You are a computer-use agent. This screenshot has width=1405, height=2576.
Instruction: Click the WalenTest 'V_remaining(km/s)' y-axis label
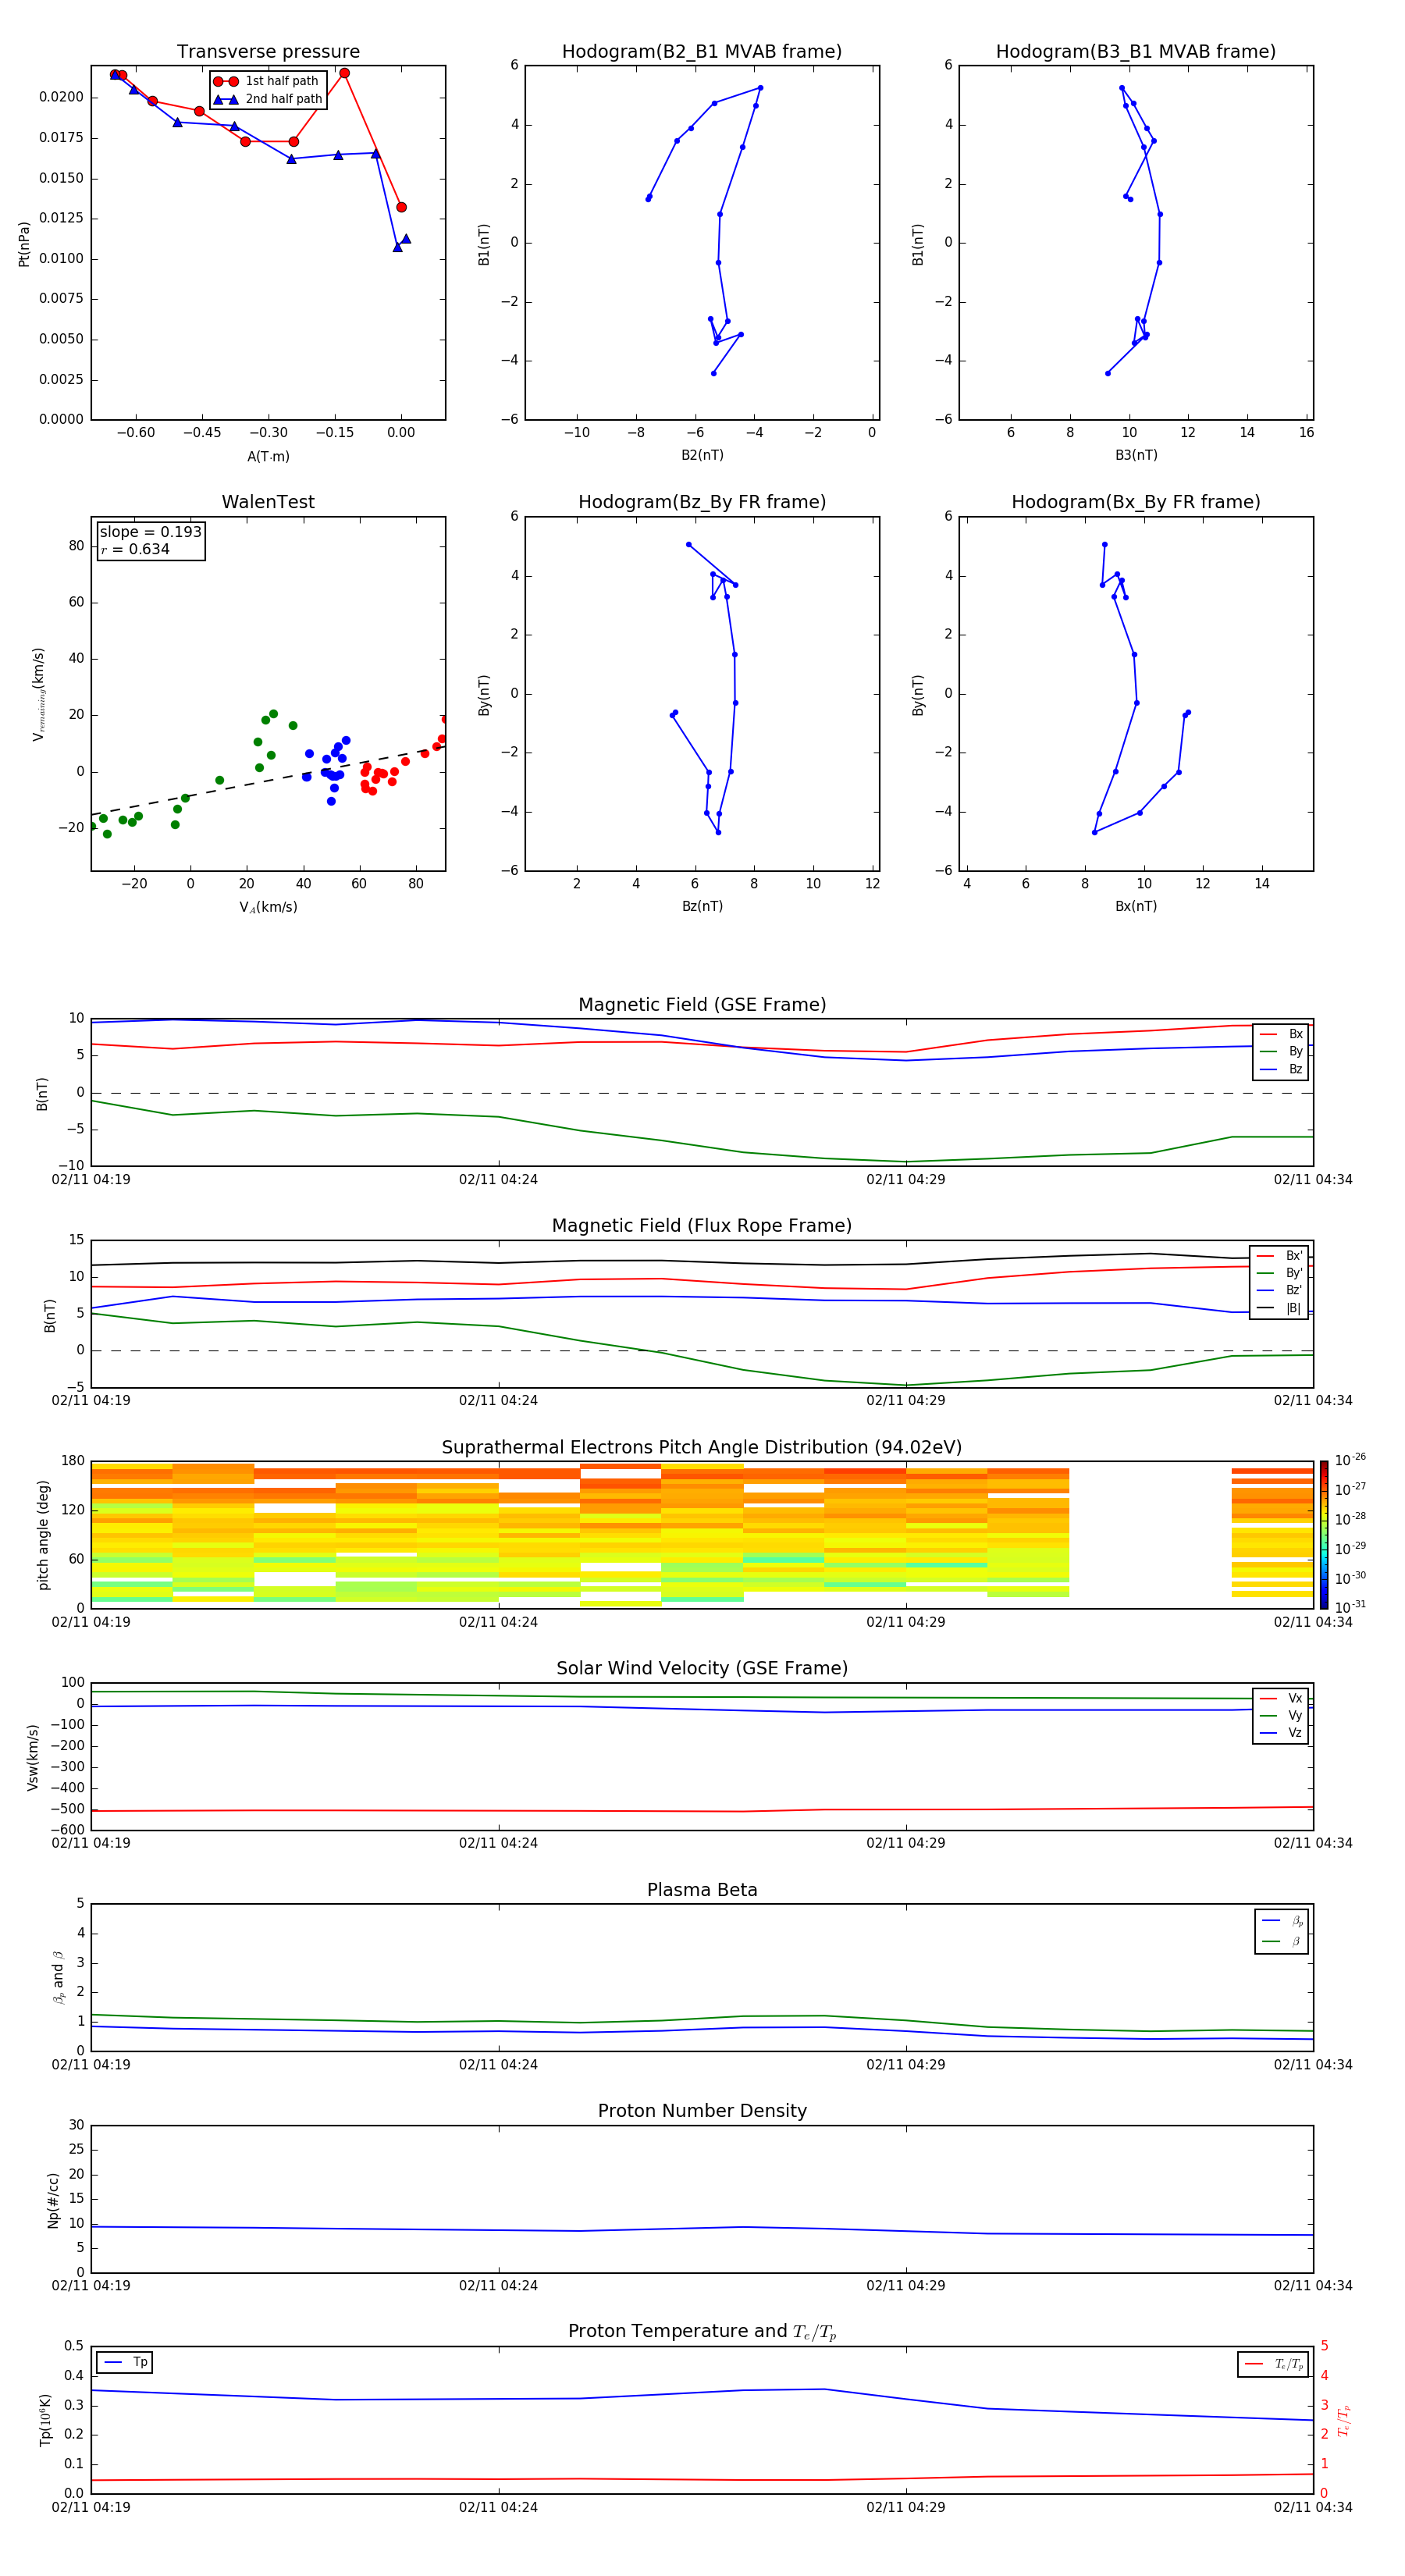coord(38,694)
